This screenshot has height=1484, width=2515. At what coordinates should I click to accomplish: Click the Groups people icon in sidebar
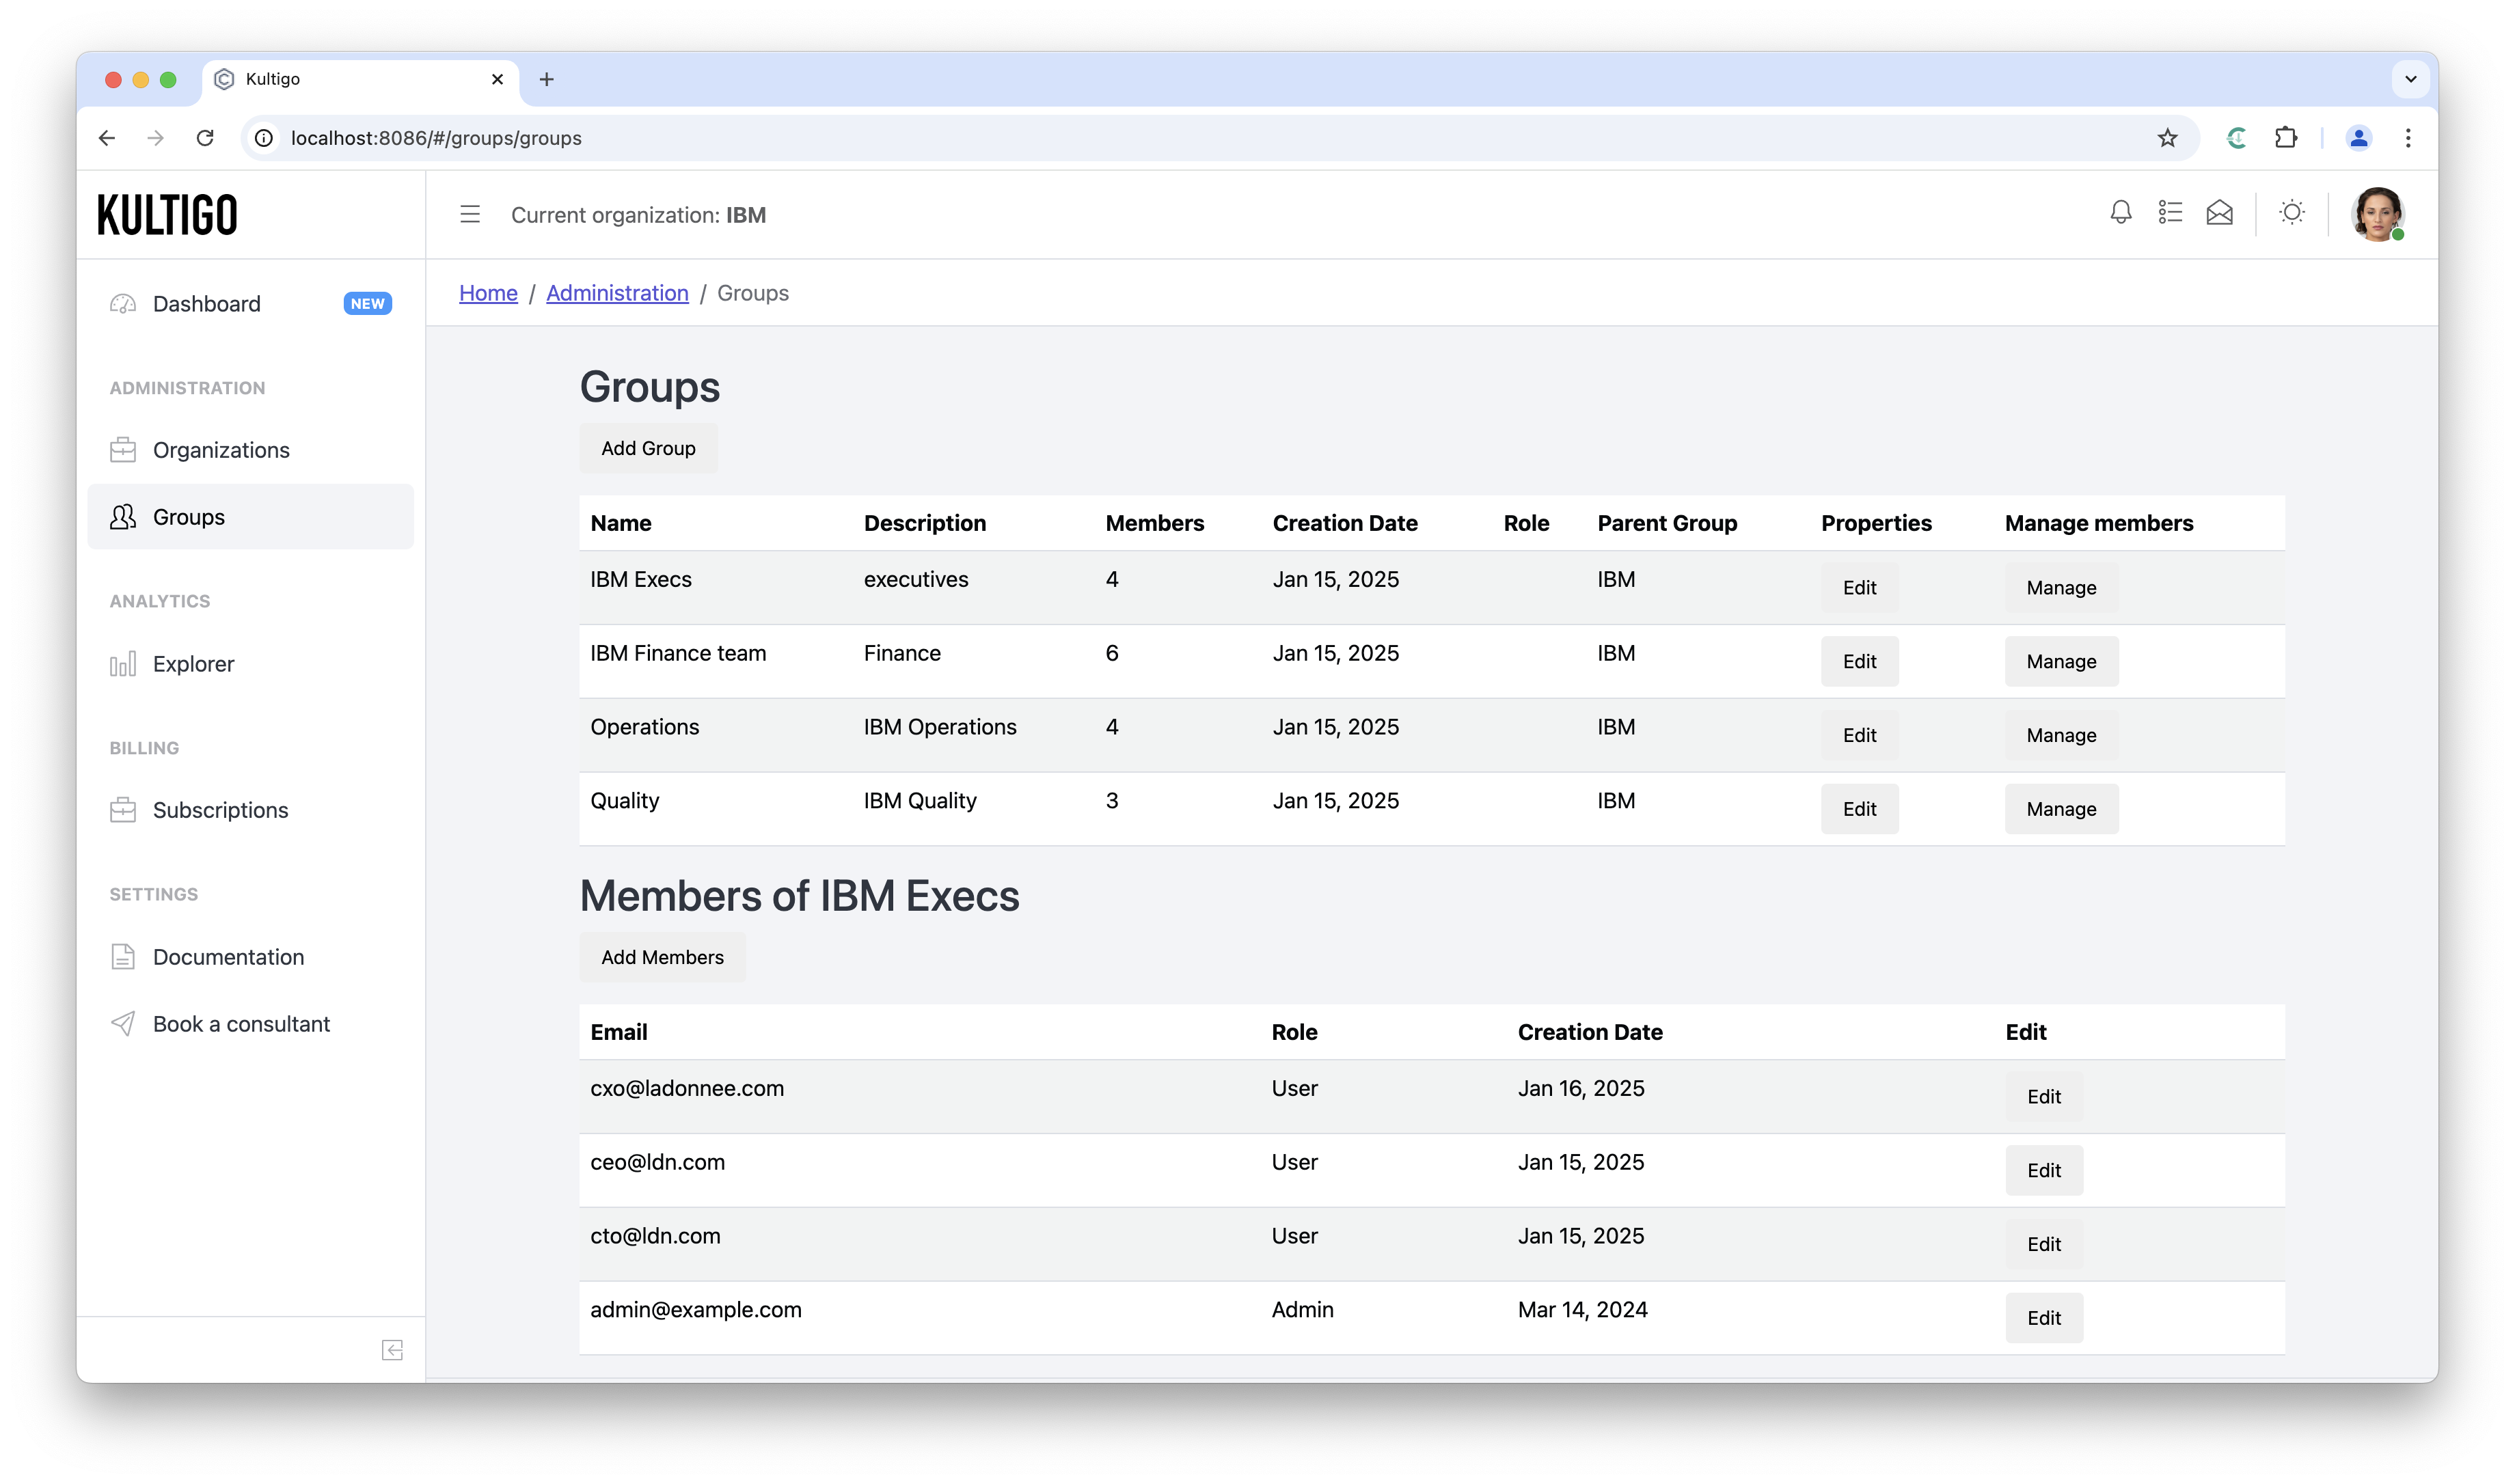click(x=123, y=517)
